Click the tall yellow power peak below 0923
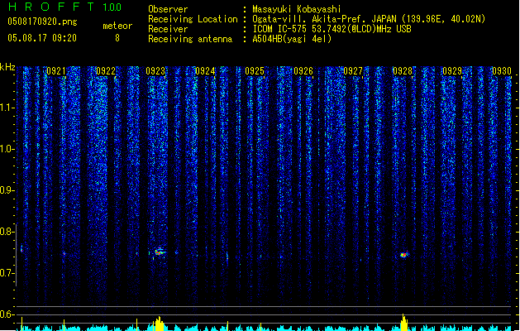Image resolution: width=520 pixels, height=331 pixels. pos(160,324)
